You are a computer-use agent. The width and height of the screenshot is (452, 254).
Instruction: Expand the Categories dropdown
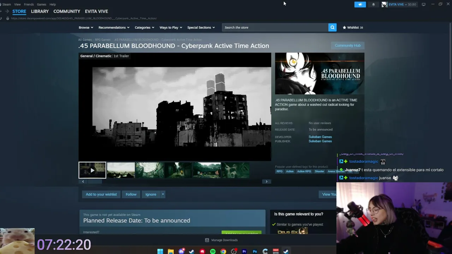tap(144, 28)
